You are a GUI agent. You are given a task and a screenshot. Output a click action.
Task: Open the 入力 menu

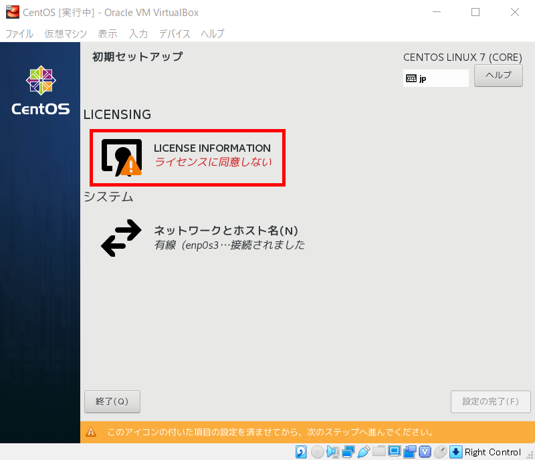click(138, 34)
